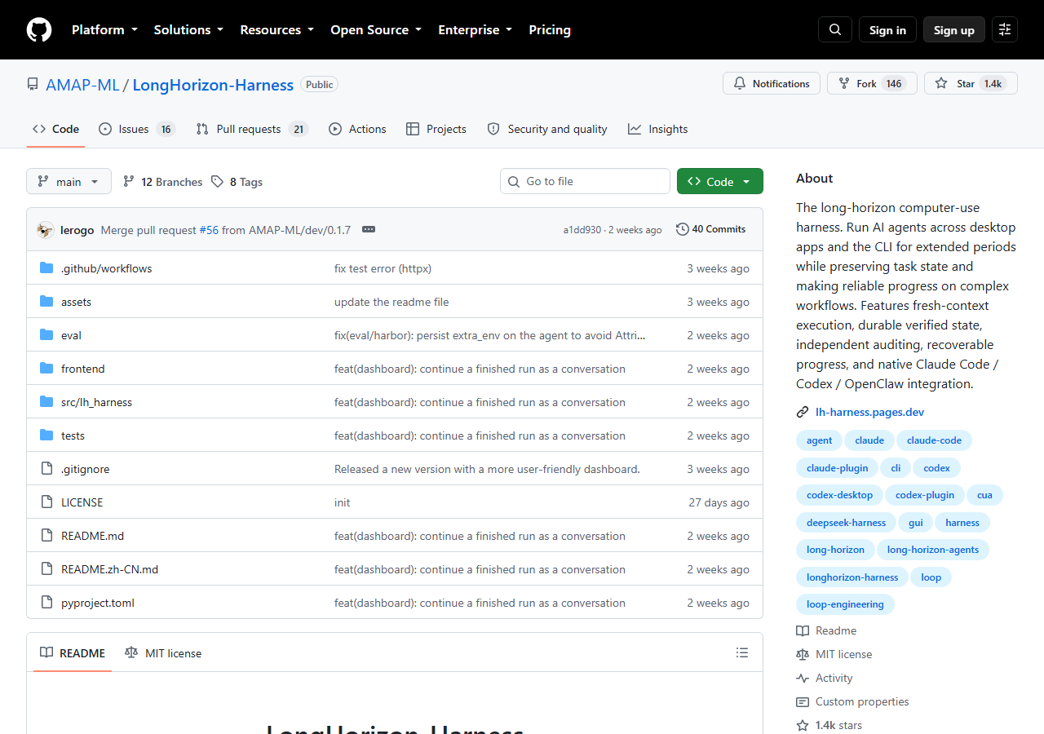1044x734 pixels.
Task: Select the MIT license tab
Action: click(x=163, y=652)
